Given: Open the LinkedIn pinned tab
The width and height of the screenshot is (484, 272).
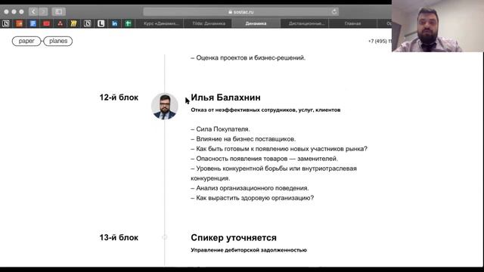Looking at the screenshot, I should [x=114, y=23].
